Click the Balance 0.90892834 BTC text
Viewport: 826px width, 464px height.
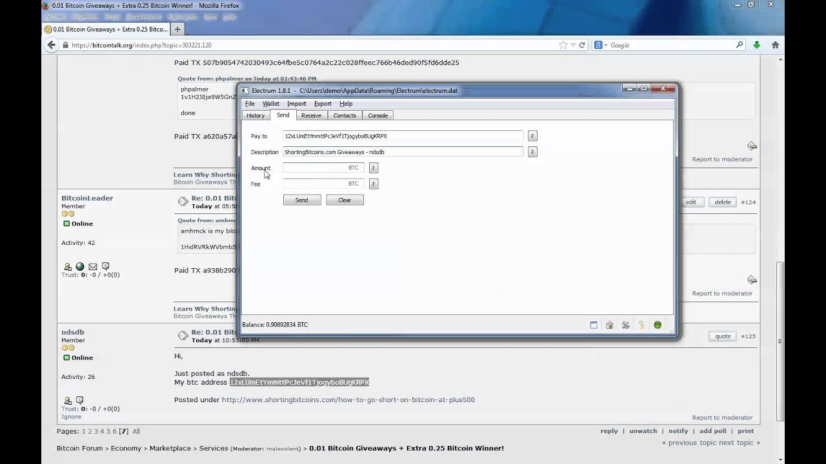tap(275, 325)
